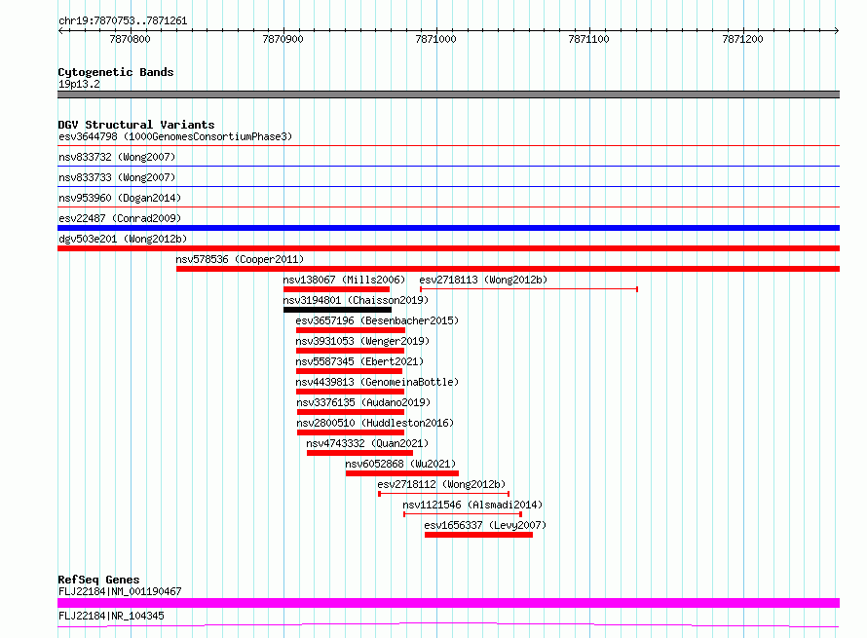Click the red bar under dgv503e201
Screen dimensions: 867x638
coord(448,248)
